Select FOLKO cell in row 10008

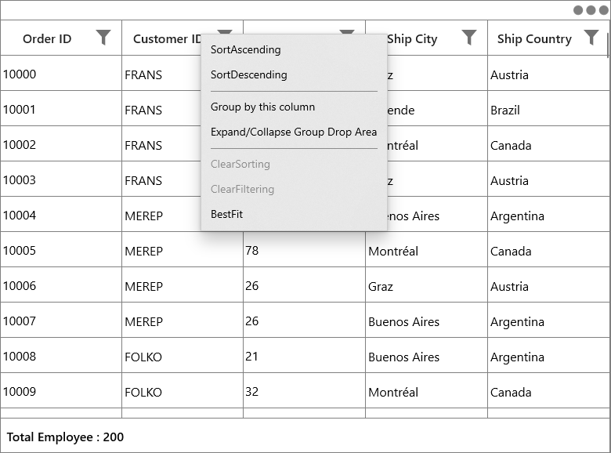coord(183,355)
